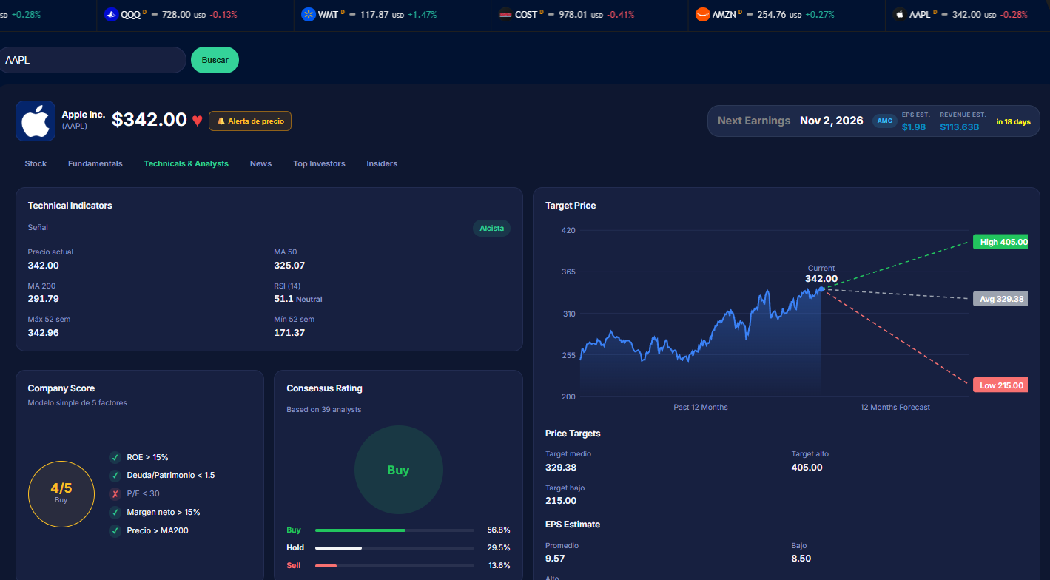Click the MA 50 value 325.07
Screen dimensions: 1050x580
pos(289,265)
